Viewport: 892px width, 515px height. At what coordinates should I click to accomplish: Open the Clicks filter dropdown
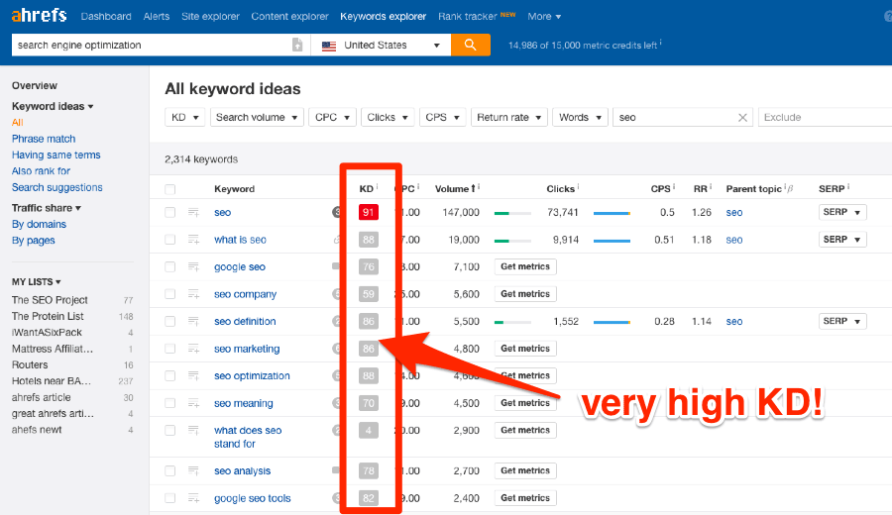(x=388, y=117)
